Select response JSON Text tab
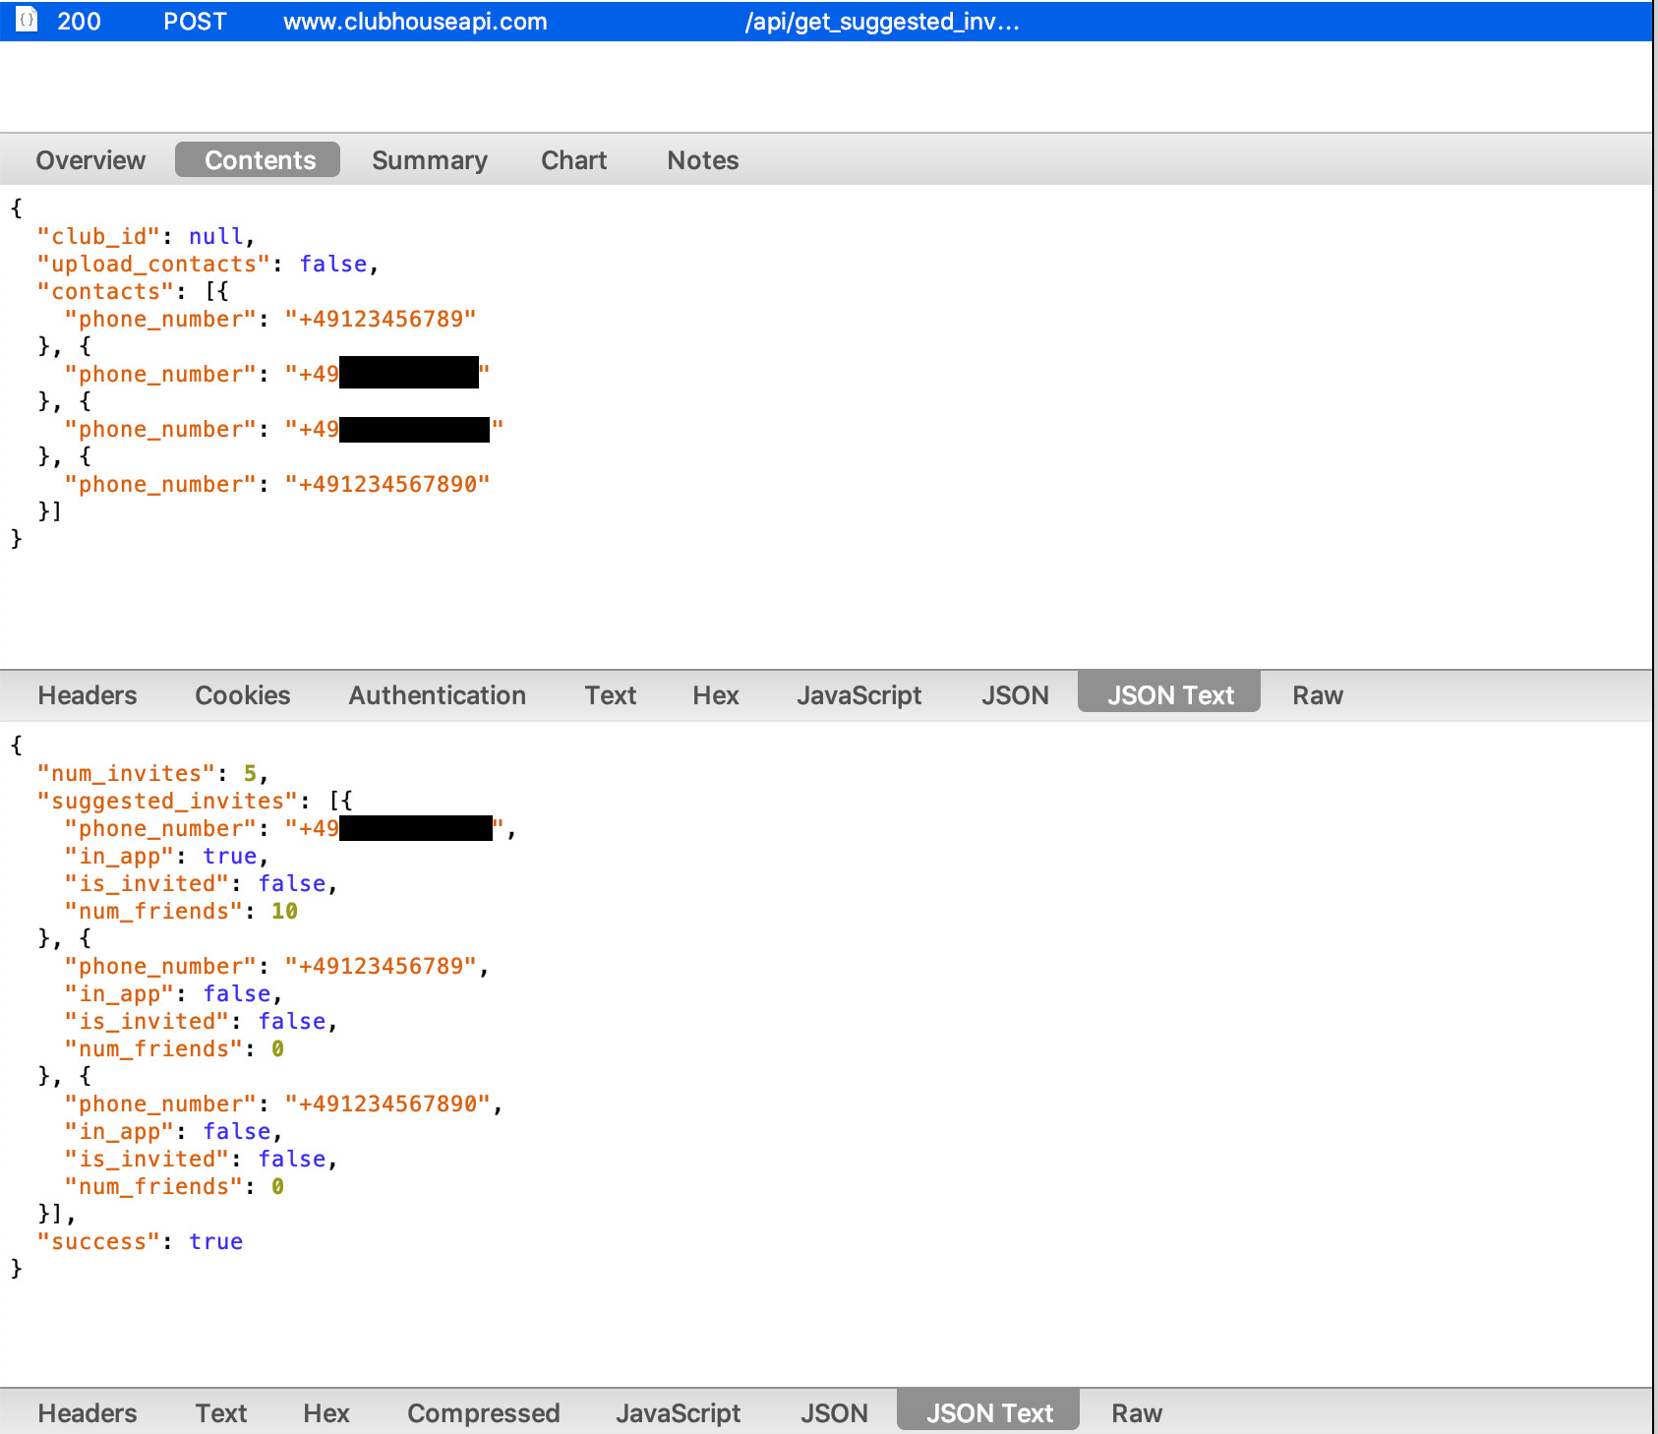Viewport: 1658px width, 1434px height. point(988,1411)
